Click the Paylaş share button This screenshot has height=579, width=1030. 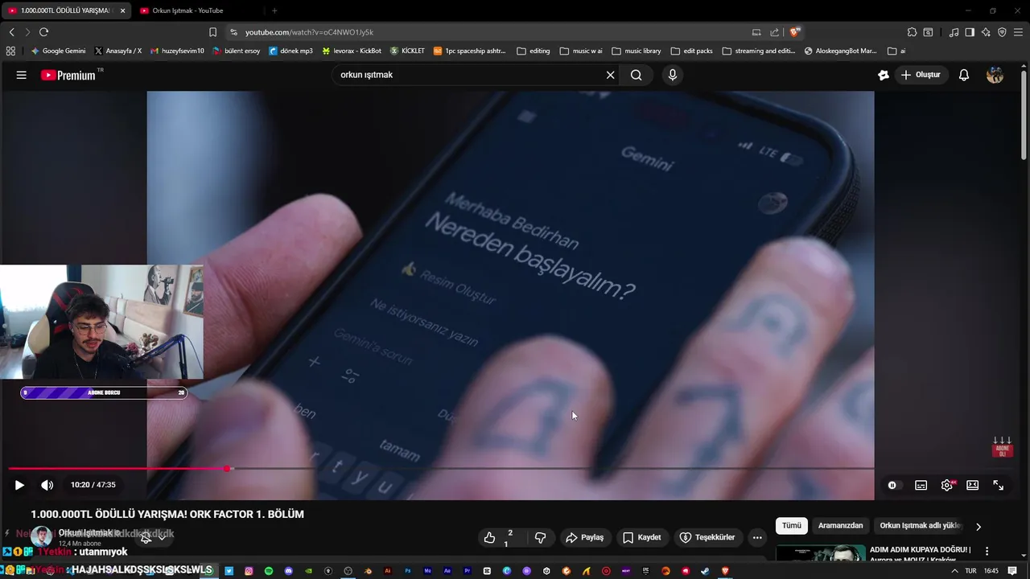click(x=585, y=537)
